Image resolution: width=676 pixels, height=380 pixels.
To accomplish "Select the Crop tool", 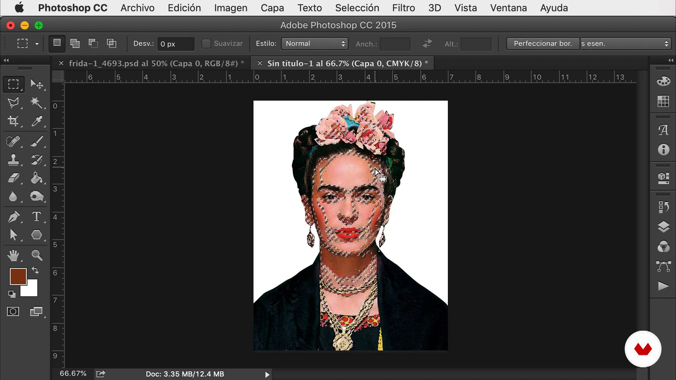I will point(13,121).
